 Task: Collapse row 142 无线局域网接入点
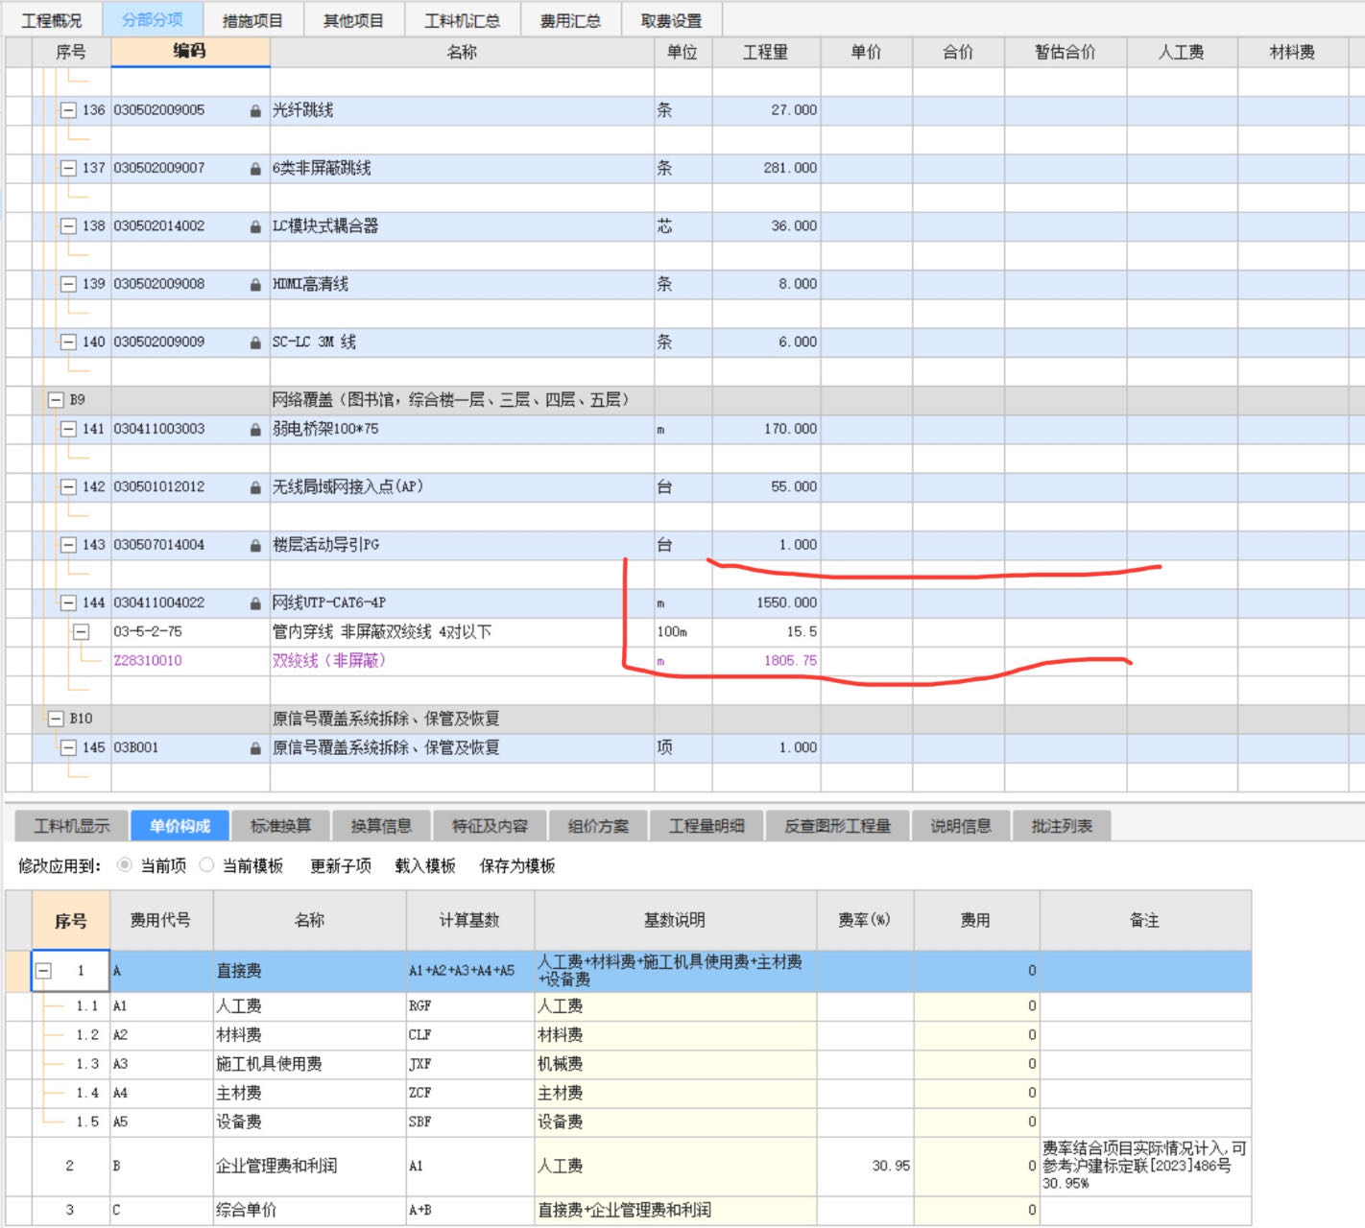pyautogui.click(x=68, y=486)
